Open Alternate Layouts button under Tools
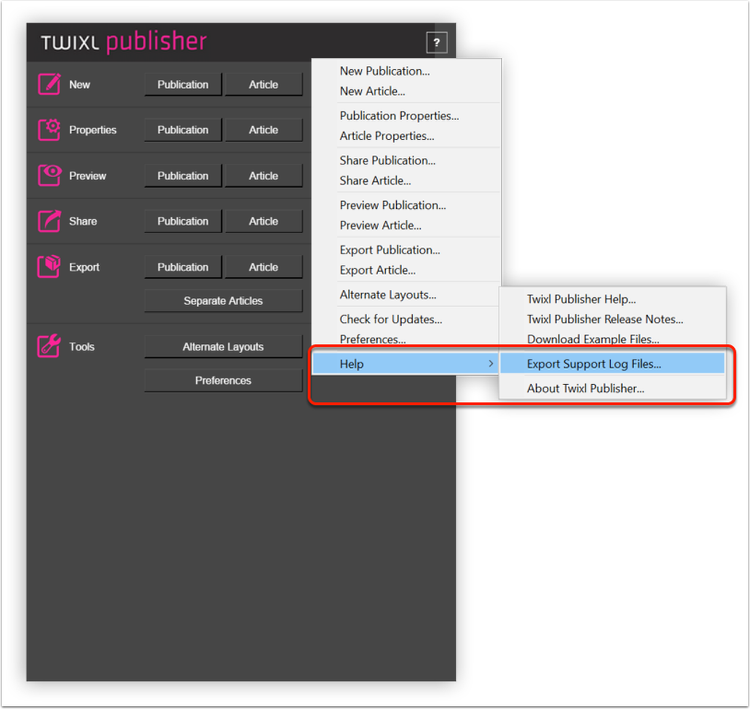Image resolution: width=750 pixels, height=709 pixels. (223, 346)
